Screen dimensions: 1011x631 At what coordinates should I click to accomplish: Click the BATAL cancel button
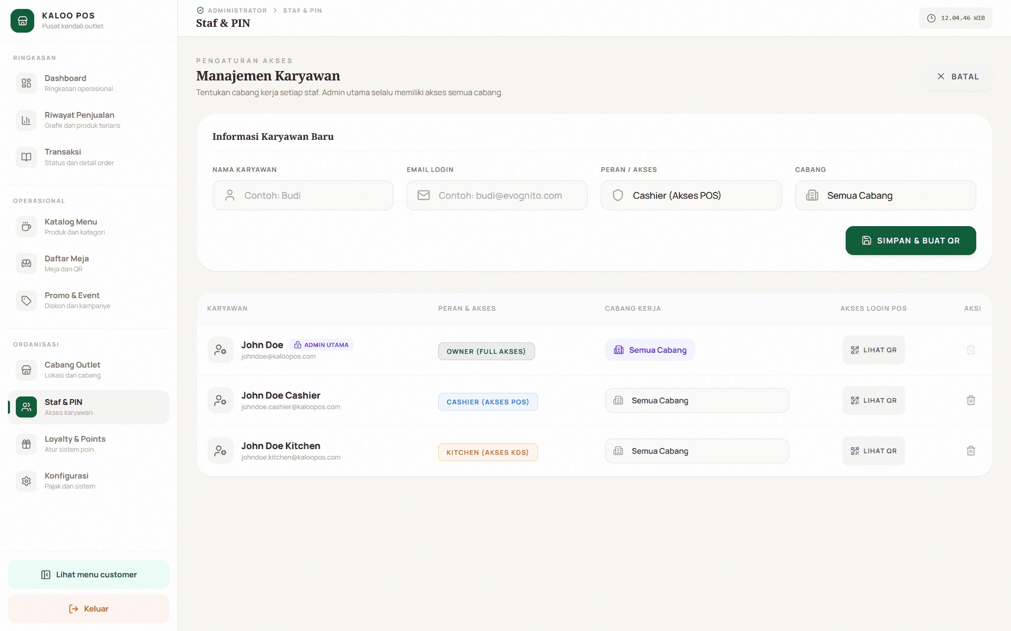click(x=958, y=77)
